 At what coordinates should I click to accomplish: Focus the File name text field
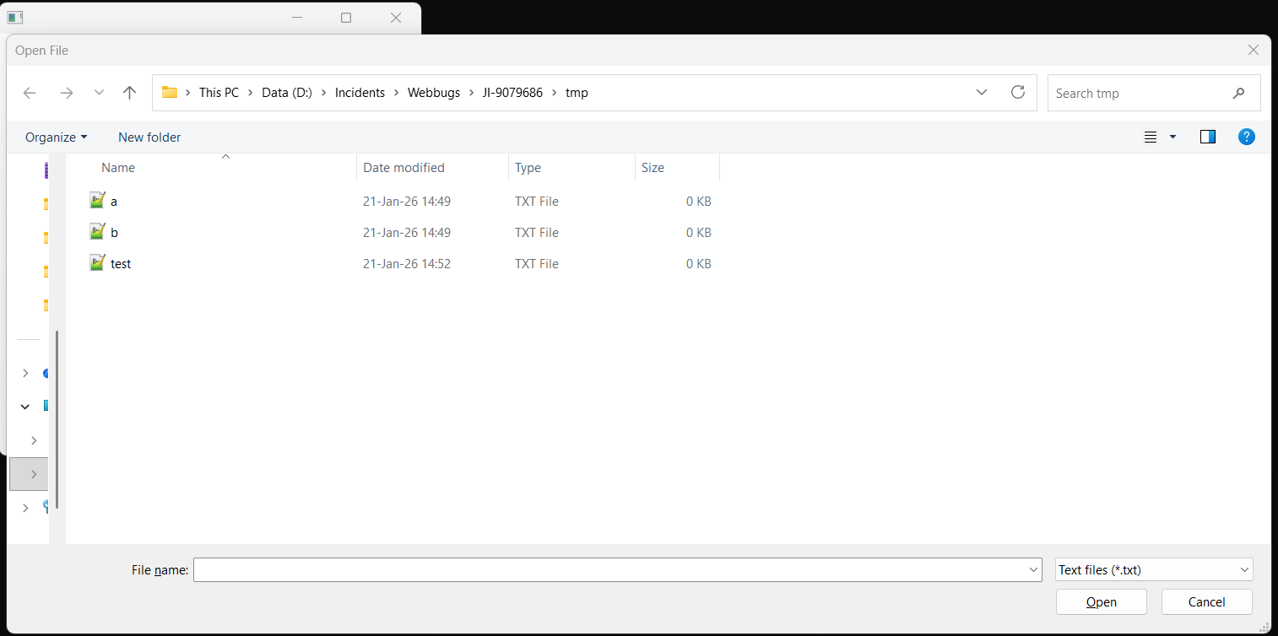(x=610, y=570)
